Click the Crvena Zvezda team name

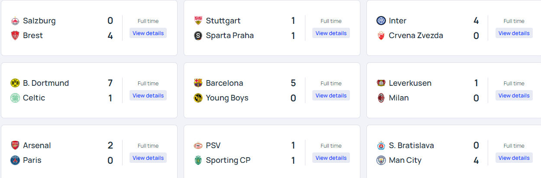coord(416,36)
